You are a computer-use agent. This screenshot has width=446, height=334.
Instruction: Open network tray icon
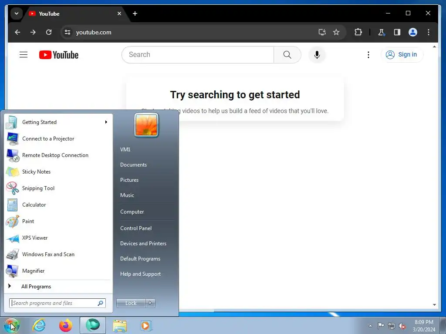coord(392,326)
